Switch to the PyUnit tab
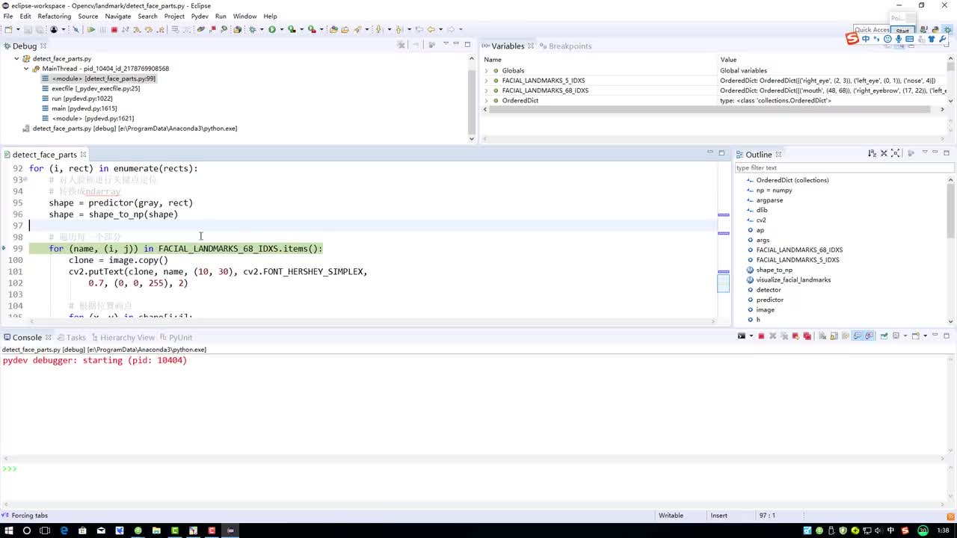The image size is (957, 538). 175,338
